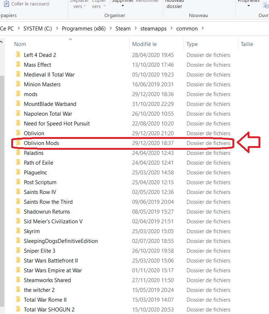Select Star Wars Empire at War folder icon
269x314 pixels.
pyautogui.click(x=18, y=270)
